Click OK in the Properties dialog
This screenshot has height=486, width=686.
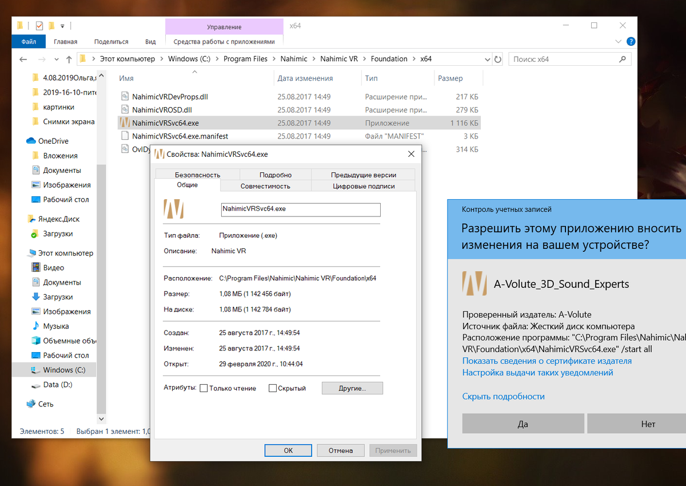pos(289,451)
